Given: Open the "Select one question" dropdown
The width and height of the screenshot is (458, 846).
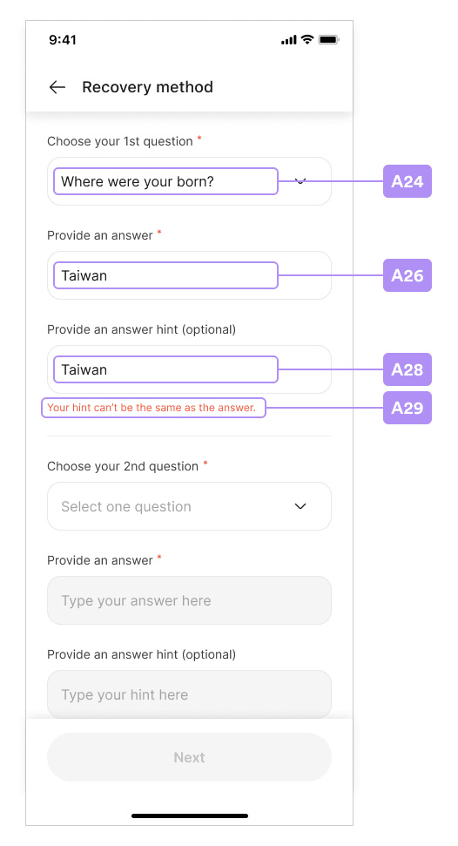Looking at the screenshot, I should pyautogui.click(x=189, y=506).
